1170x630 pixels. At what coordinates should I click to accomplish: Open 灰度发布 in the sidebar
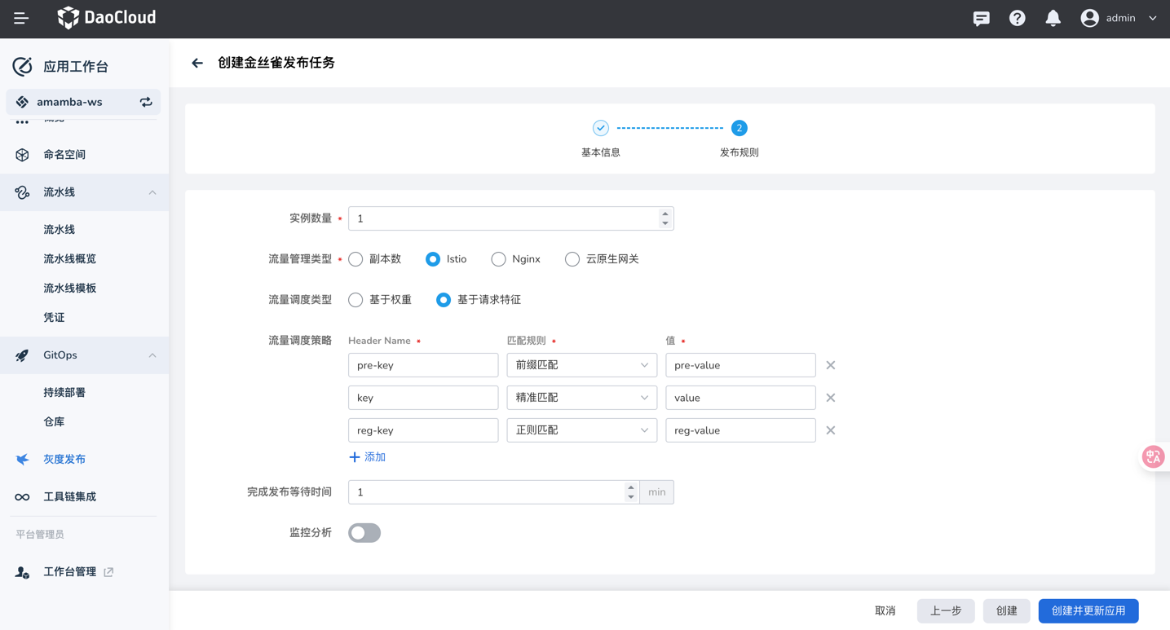(64, 459)
